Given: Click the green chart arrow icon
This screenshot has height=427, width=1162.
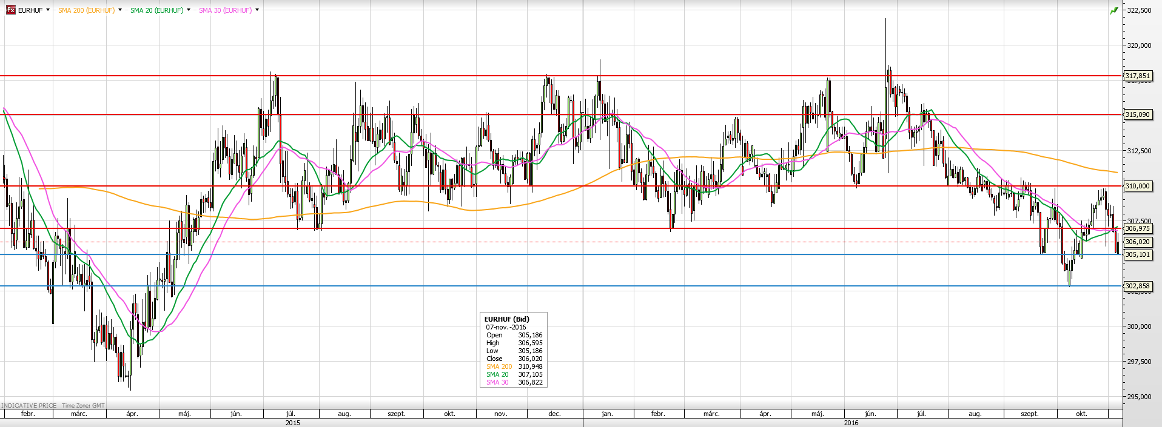Looking at the screenshot, I should (x=1114, y=10).
